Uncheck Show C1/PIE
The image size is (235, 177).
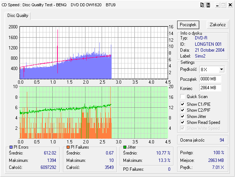click(182, 104)
